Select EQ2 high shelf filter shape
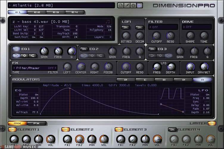The image size is (224, 149). (100, 55)
